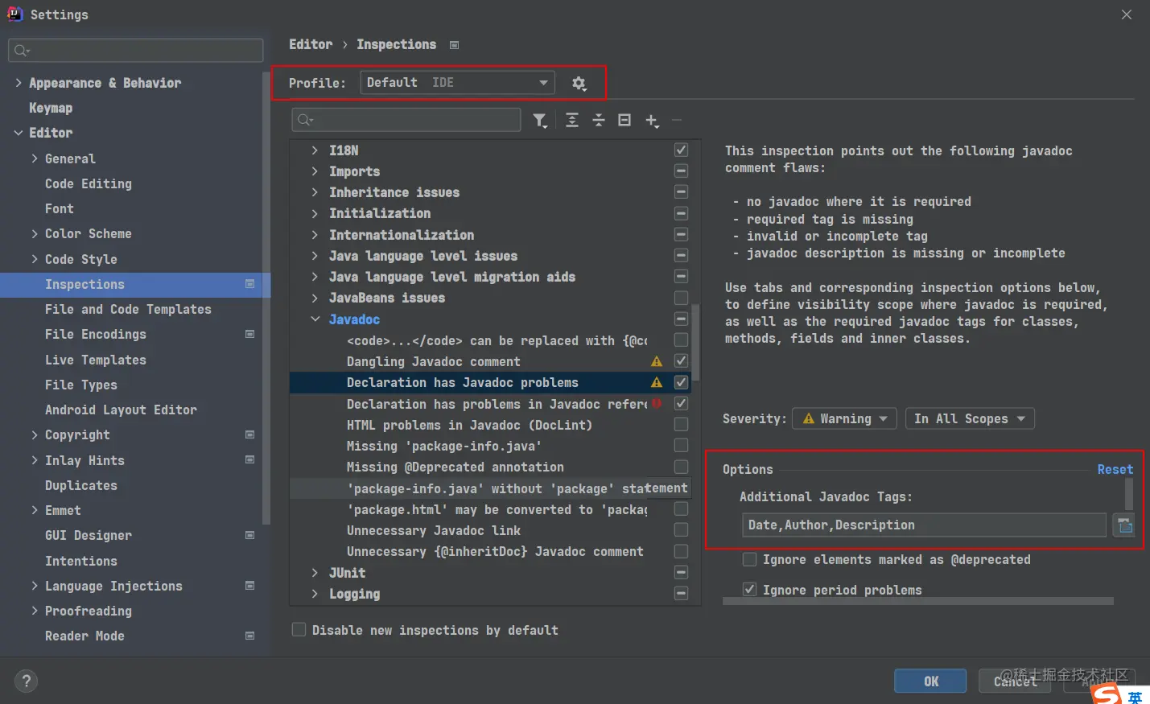This screenshot has width=1150, height=704.
Task: Select Missing @Deprecated annotation inspection
Action: (x=455, y=467)
